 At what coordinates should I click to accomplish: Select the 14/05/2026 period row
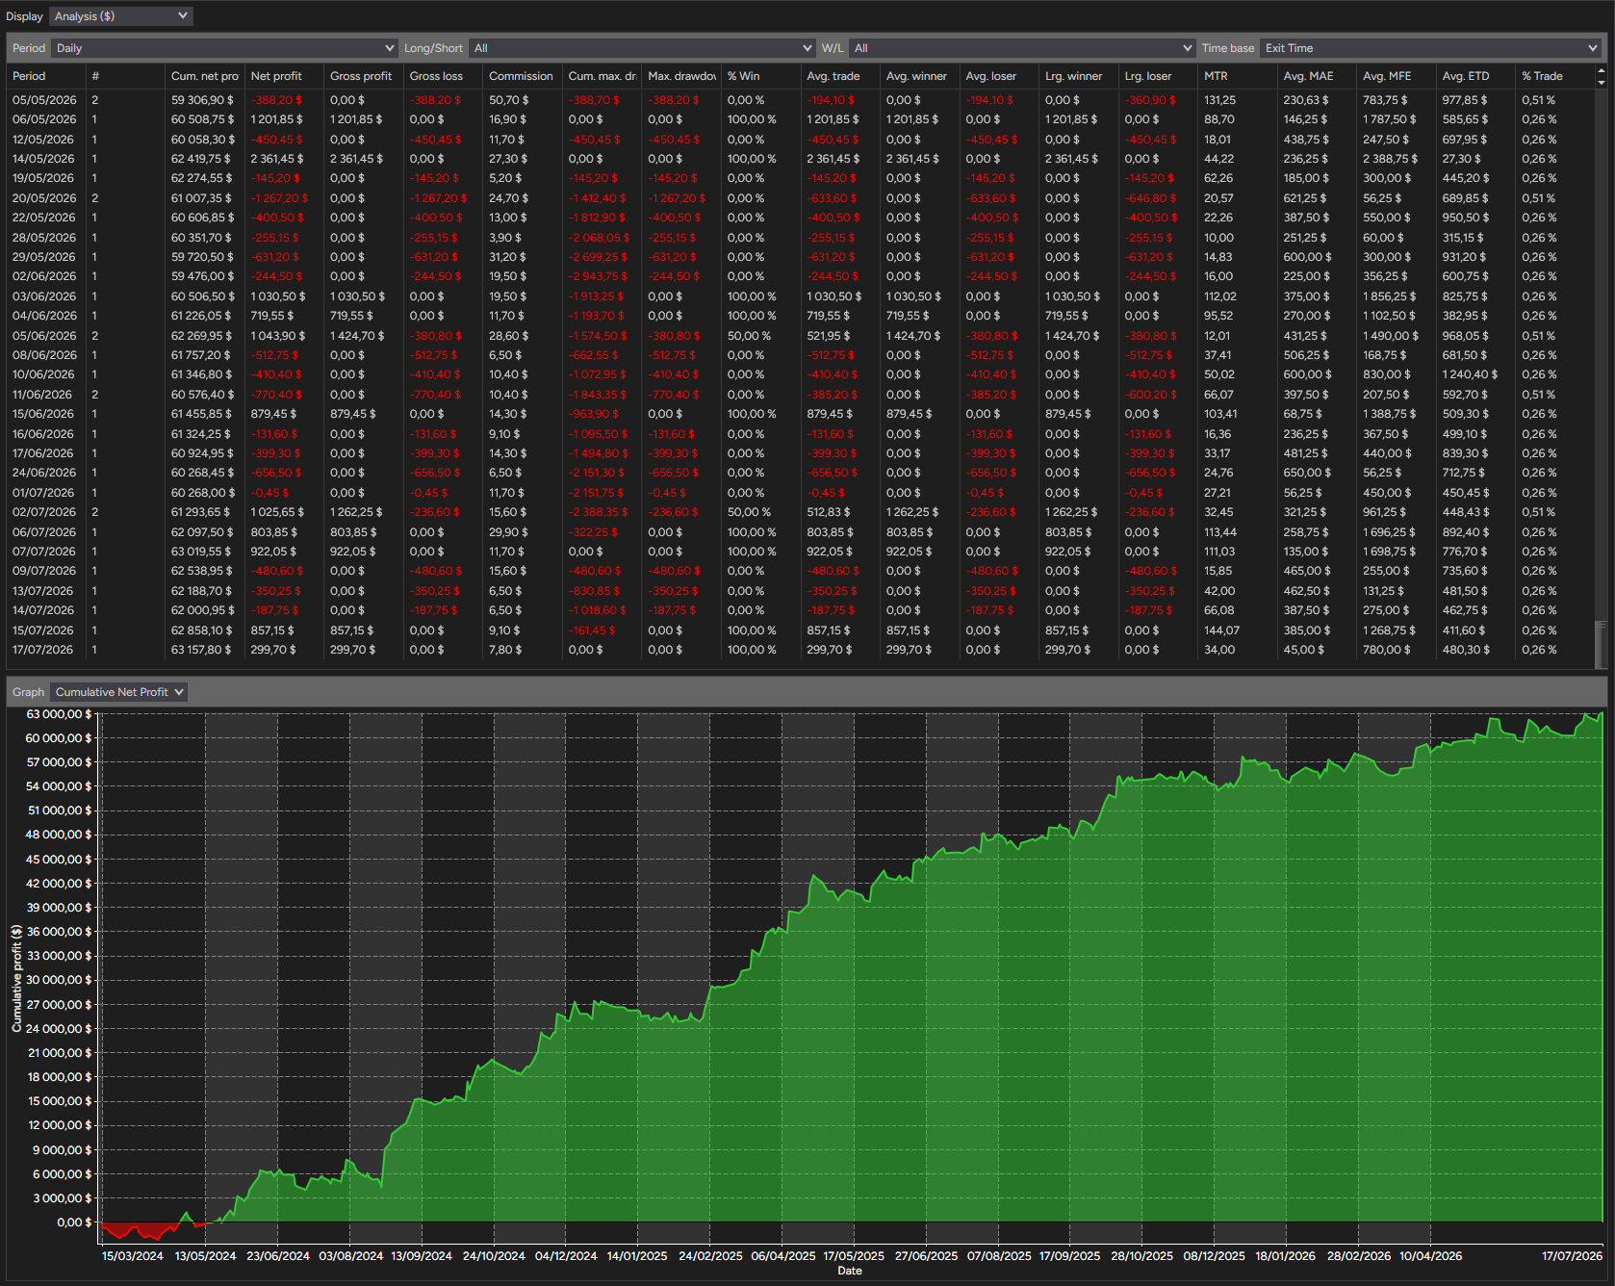802,159
